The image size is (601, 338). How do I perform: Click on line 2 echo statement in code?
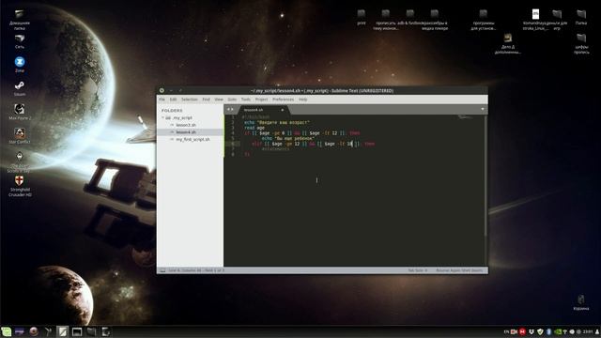pos(277,123)
